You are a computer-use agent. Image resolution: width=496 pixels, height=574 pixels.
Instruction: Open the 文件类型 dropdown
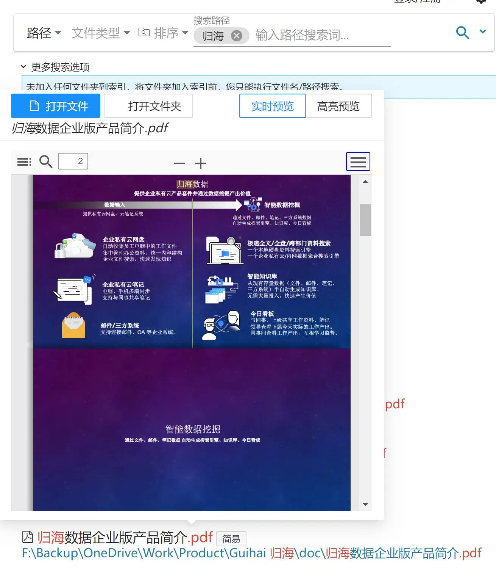point(101,33)
